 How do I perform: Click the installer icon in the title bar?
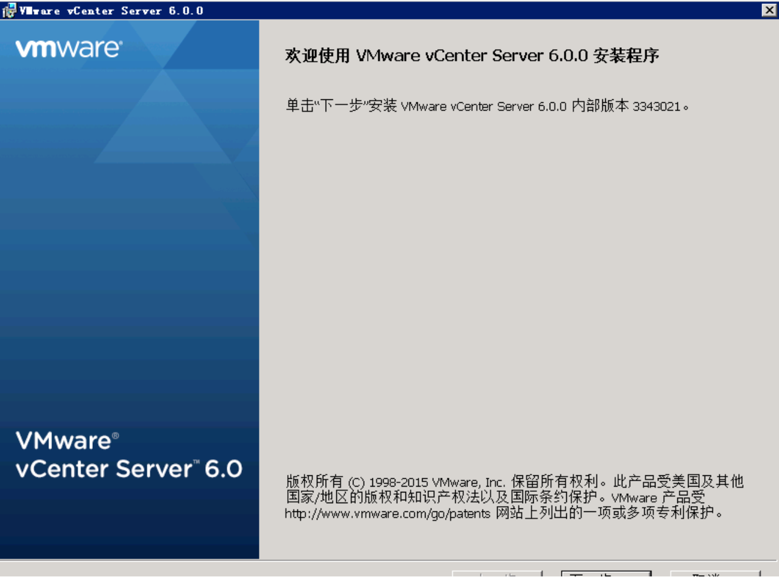coord(9,11)
